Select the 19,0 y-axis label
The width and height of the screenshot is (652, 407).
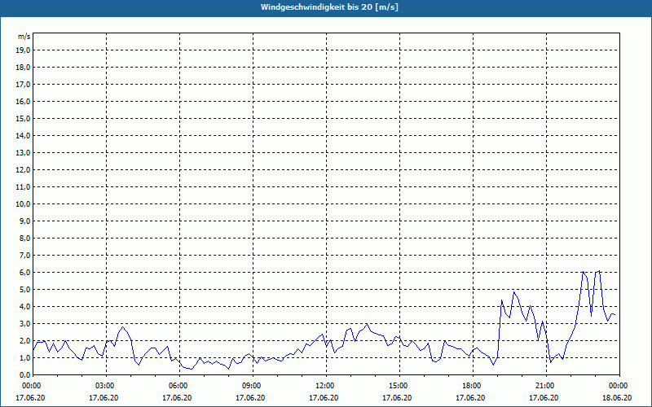(24, 50)
